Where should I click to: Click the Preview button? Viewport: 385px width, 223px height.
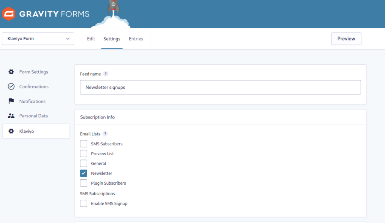click(x=346, y=39)
